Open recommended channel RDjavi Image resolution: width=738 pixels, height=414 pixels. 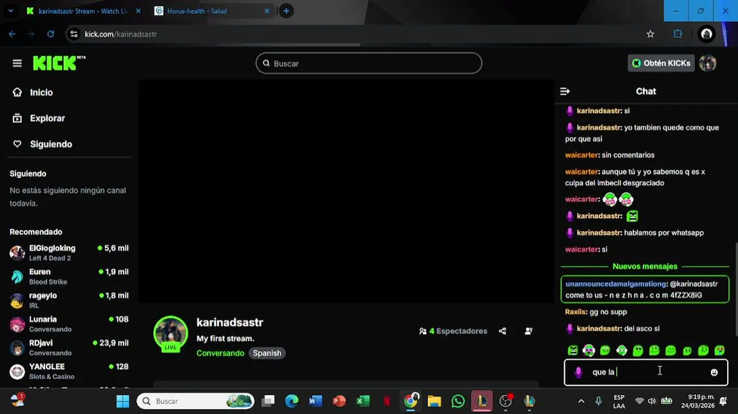coord(69,347)
